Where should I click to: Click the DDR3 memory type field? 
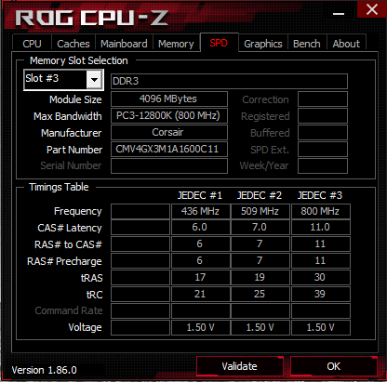pyautogui.click(x=229, y=81)
